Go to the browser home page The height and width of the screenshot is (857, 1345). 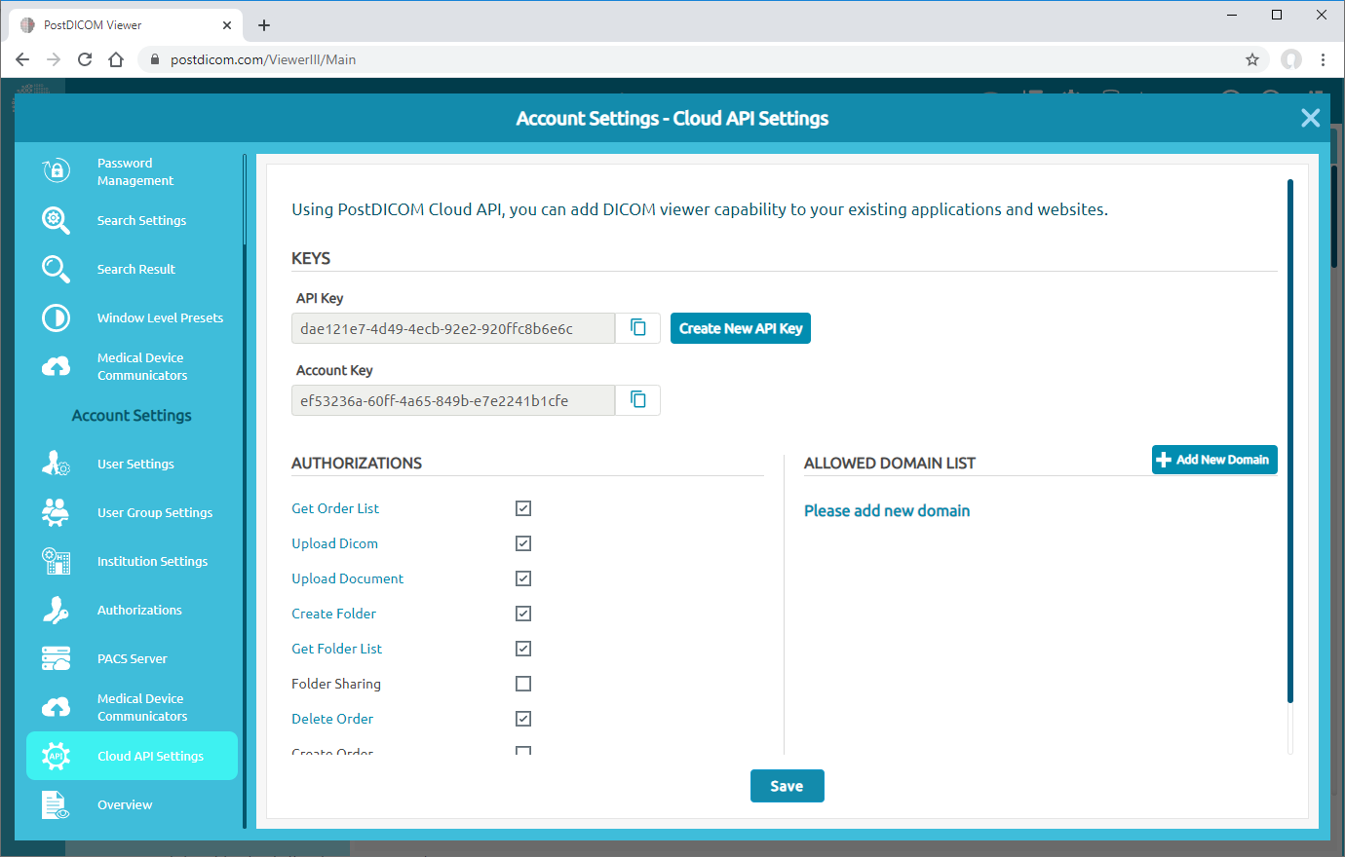coord(116,59)
